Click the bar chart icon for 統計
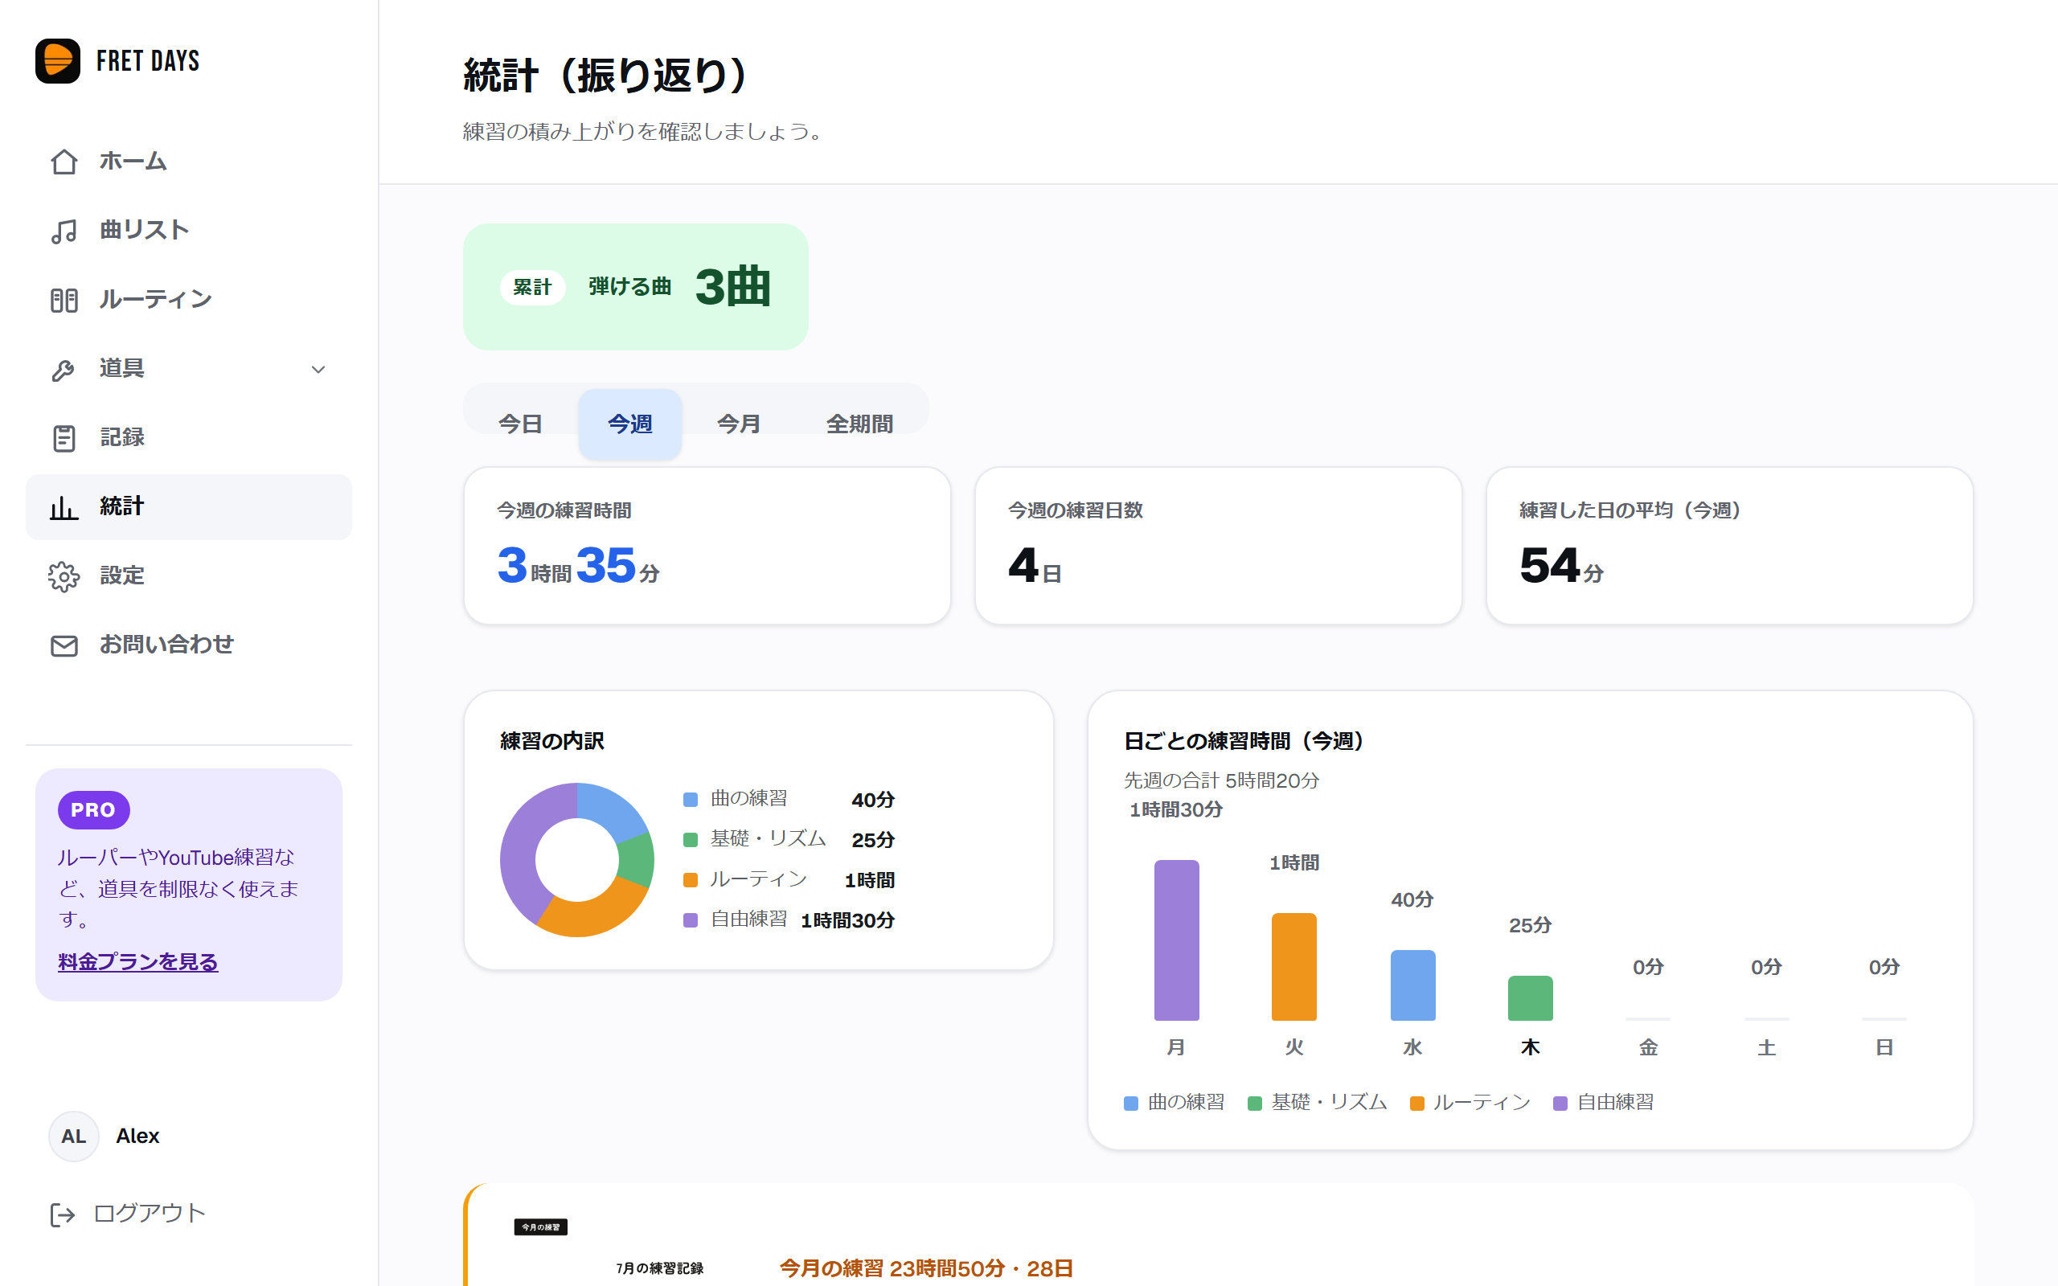 (x=64, y=508)
